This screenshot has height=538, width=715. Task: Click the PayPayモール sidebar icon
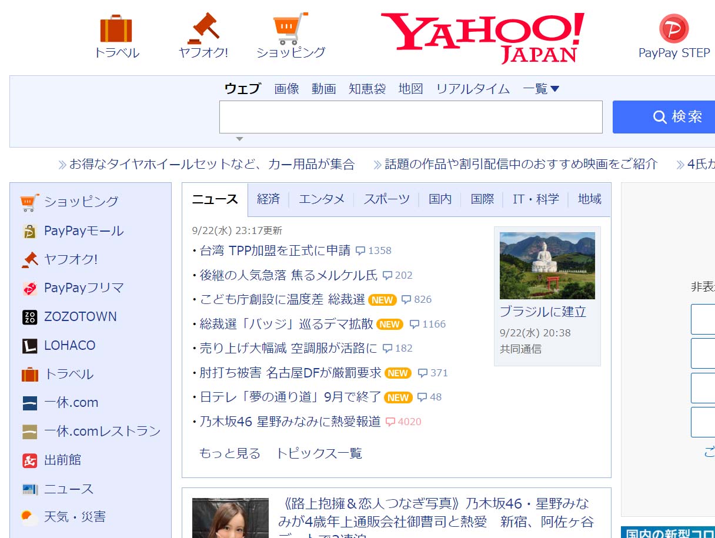pyautogui.click(x=29, y=231)
